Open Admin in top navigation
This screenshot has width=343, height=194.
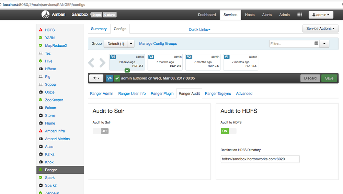point(284,15)
